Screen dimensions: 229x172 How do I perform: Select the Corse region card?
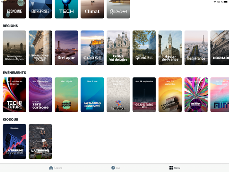point(92,48)
